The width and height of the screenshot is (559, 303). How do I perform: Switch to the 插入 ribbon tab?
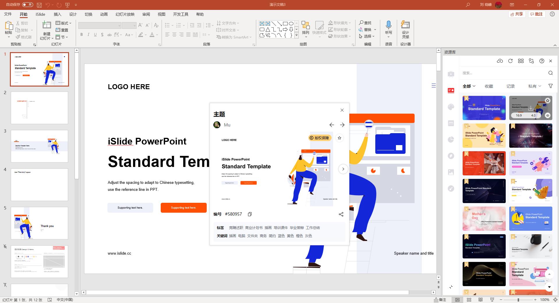pyautogui.click(x=58, y=14)
